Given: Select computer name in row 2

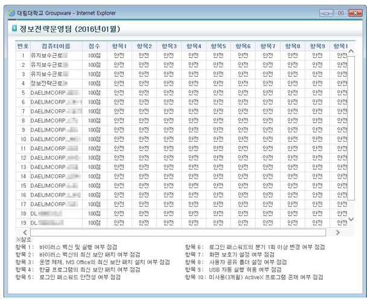Looking at the screenshot, I should click(49, 65).
